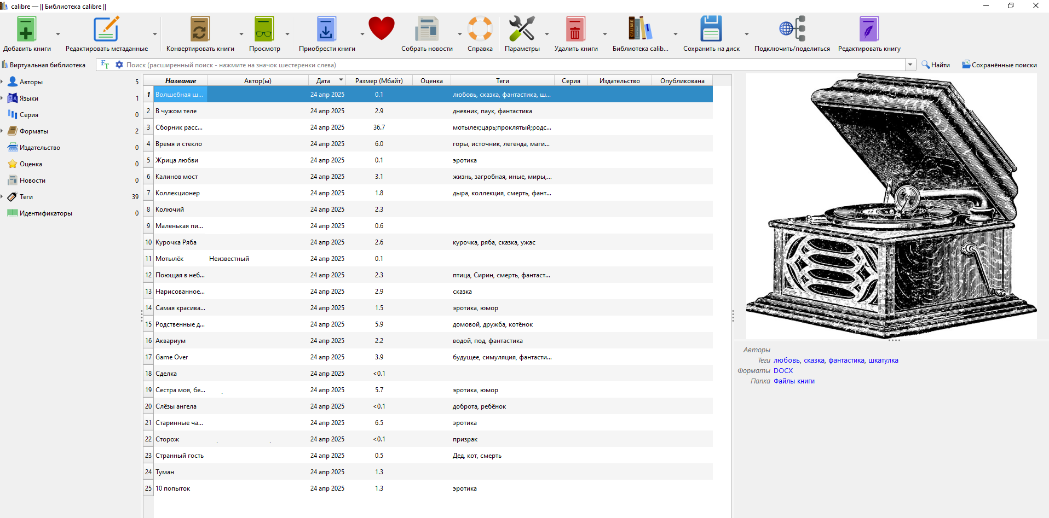The image size is (1049, 518).
Task: Select Publisher (Издательство) category icon
Action: click(13, 147)
